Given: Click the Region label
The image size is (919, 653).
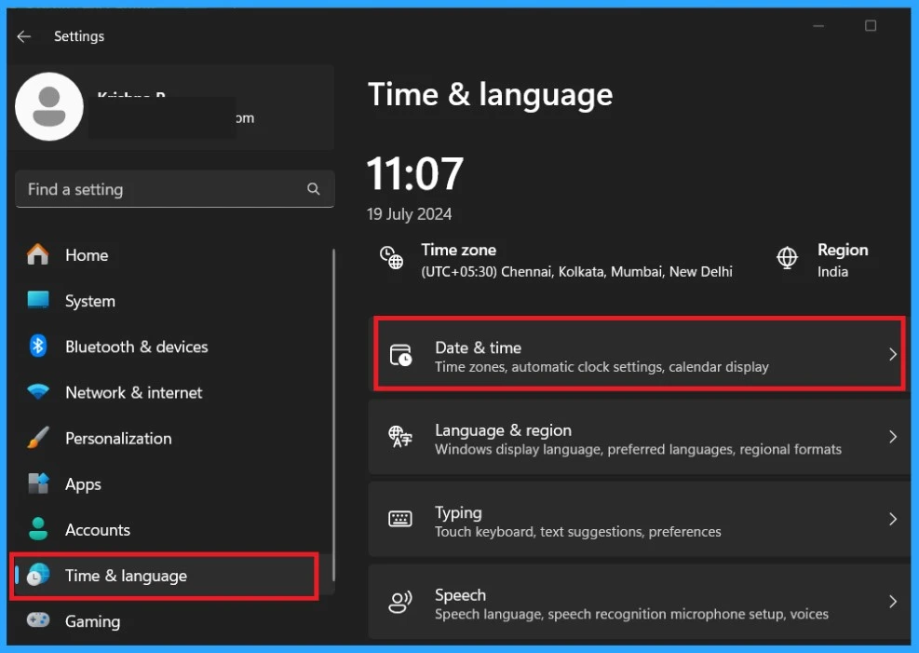Looking at the screenshot, I should [x=843, y=250].
